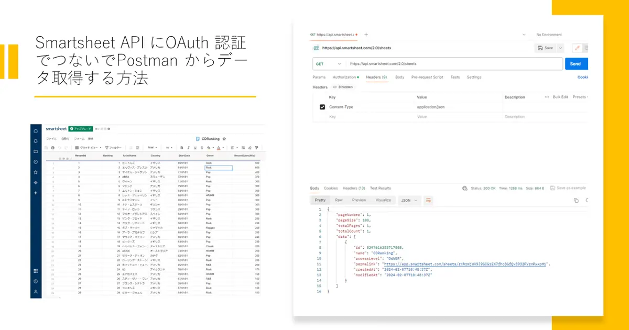Apply strikethrough in Smartsheet toolbar

pos(202,148)
